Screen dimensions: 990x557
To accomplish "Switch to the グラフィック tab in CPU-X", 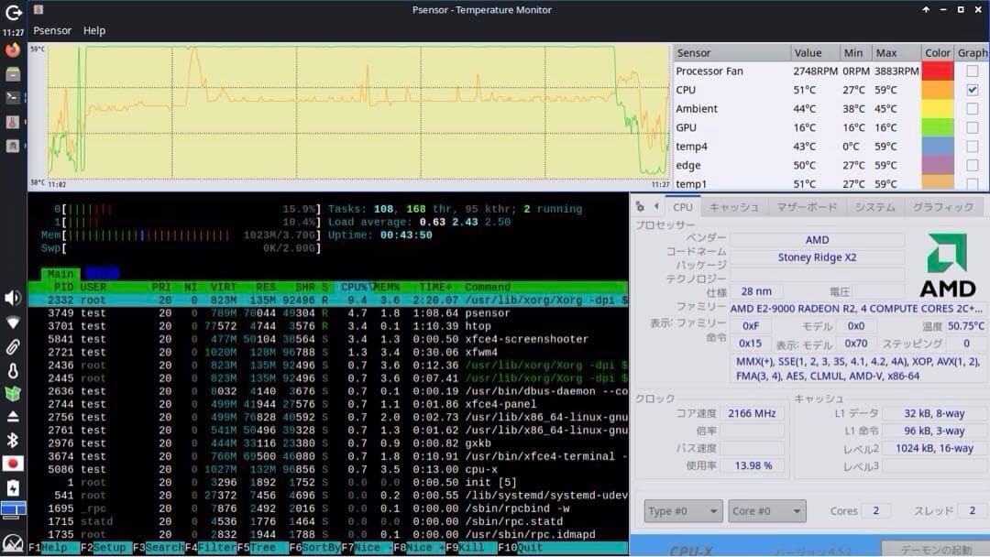I will tap(942, 207).
